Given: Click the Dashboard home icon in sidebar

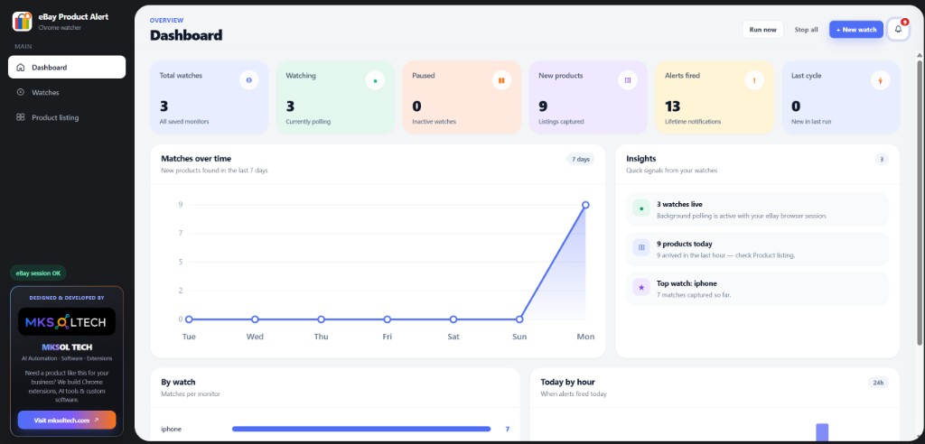Looking at the screenshot, I should pos(21,67).
